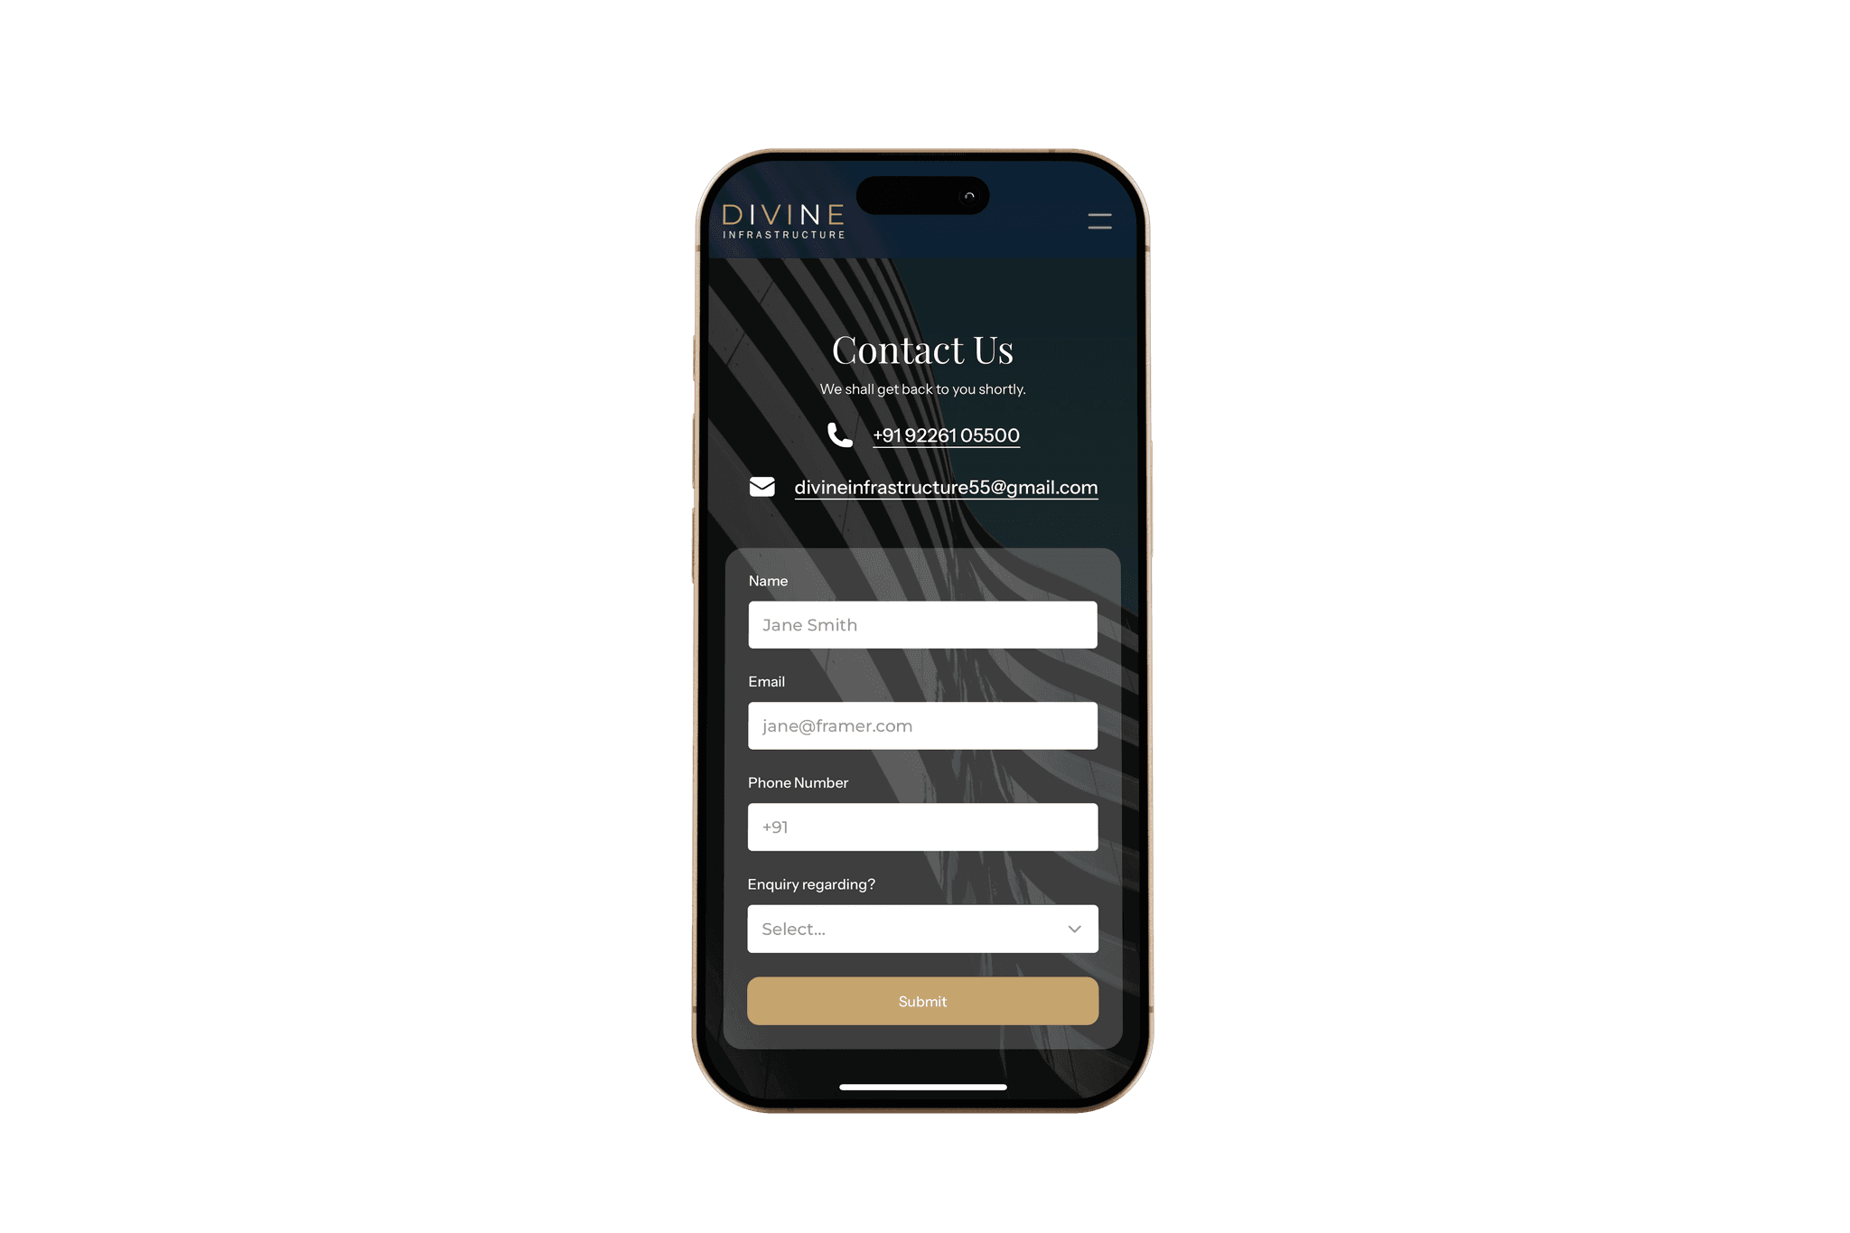Expand the enquiry category selector

tap(921, 928)
